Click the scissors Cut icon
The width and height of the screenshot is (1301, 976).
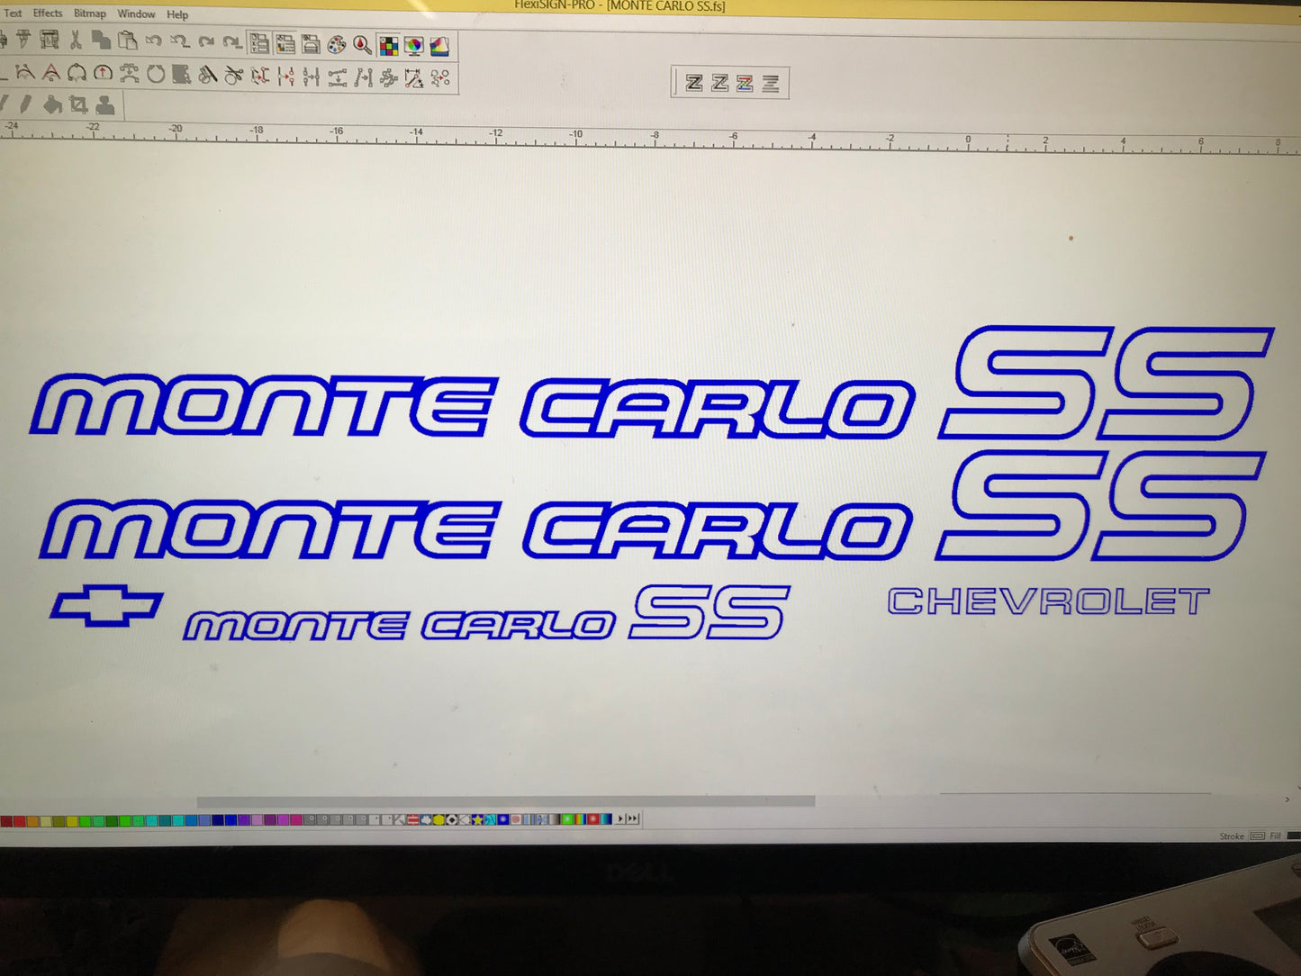[76, 41]
